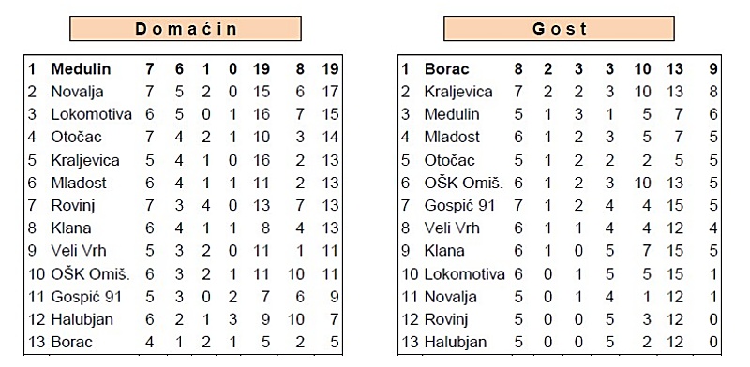Click Halubjan in the Domaćin table
This screenshot has width=750, height=367.
click(82, 319)
